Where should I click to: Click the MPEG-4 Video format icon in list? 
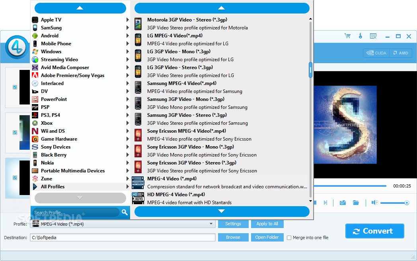click(x=138, y=183)
